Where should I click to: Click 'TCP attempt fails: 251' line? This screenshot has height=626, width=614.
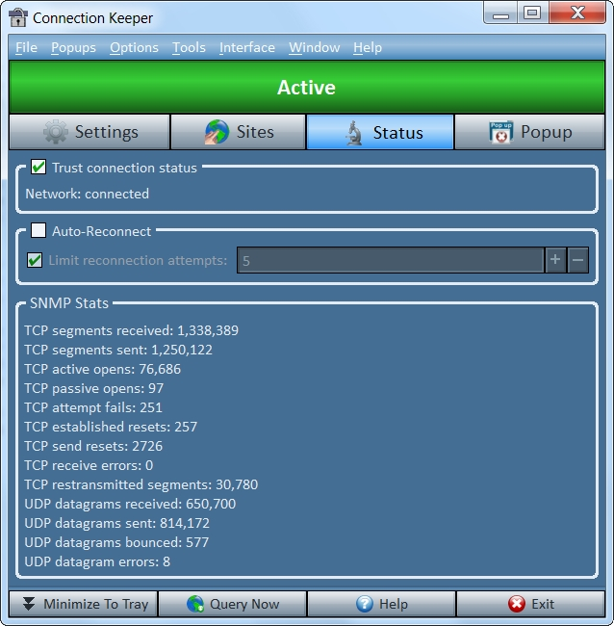93,407
